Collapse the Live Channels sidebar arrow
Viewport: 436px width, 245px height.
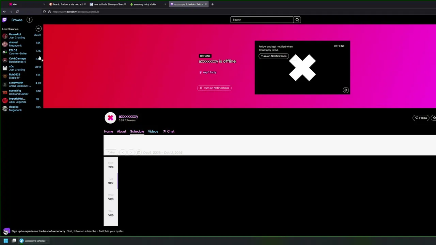(38, 29)
